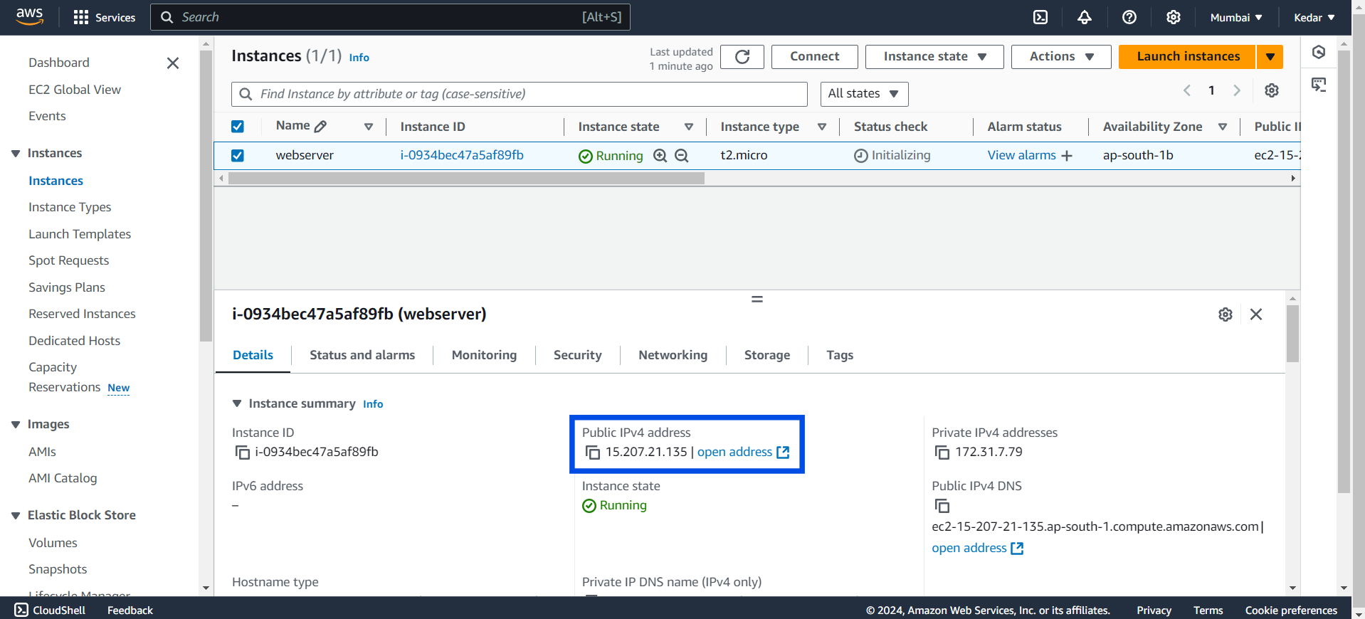Screen dimensions: 1365x619
Task: Open the Mumbai region selector
Action: (x=1236, y=18)
